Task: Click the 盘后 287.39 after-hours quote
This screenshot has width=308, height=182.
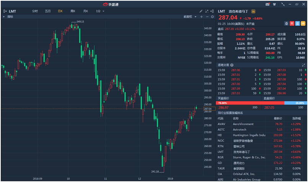Action: coord(236,29)
